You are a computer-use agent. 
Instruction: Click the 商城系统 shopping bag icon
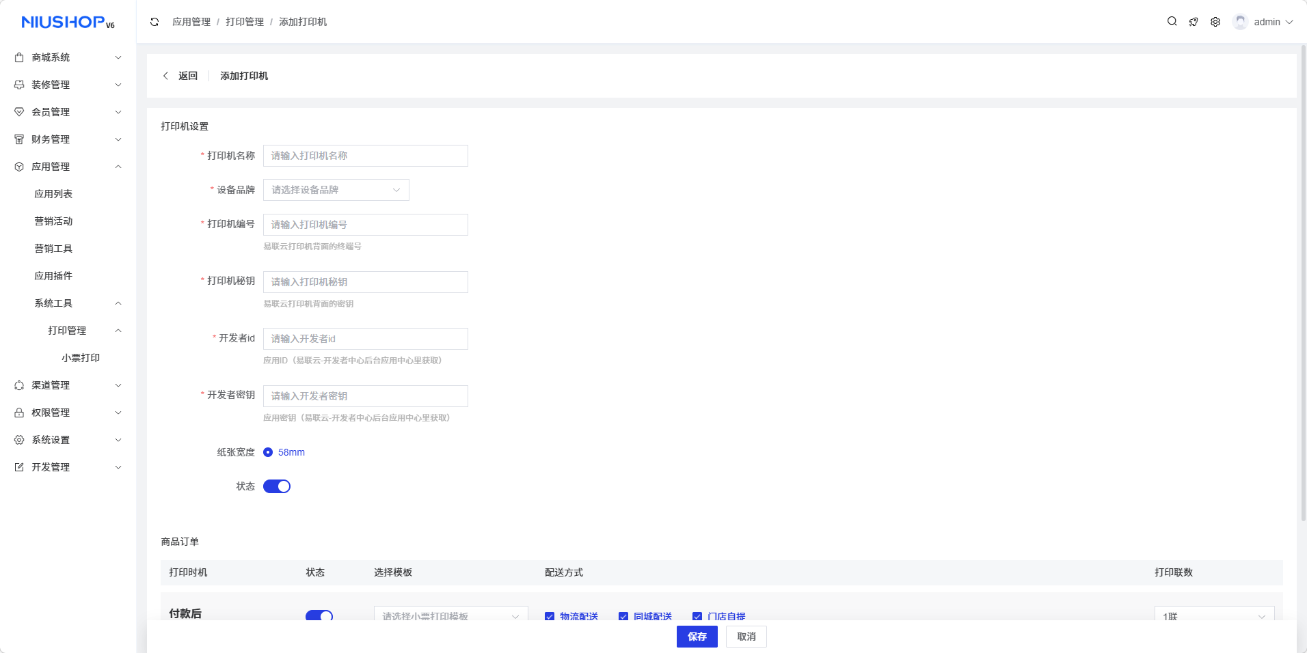click(x=19, y=57)
